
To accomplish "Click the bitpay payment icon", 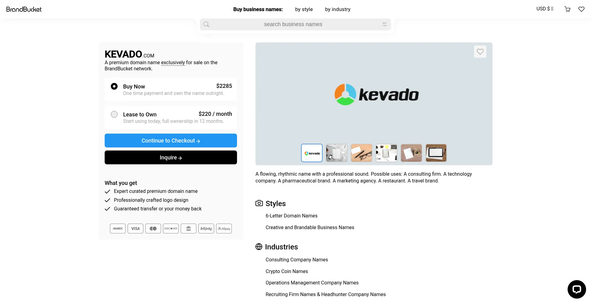I will click(x=206, y=229).
